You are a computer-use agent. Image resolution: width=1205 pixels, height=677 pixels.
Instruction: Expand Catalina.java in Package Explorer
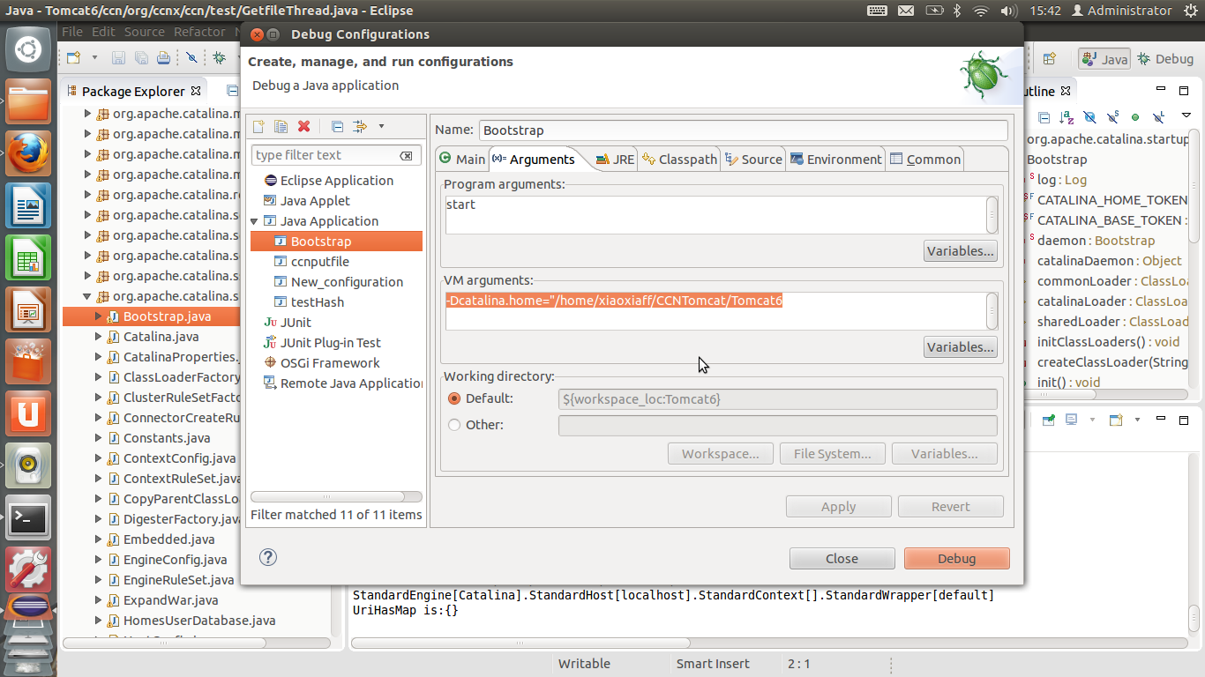pyautogui.click(x=99, y=337)
